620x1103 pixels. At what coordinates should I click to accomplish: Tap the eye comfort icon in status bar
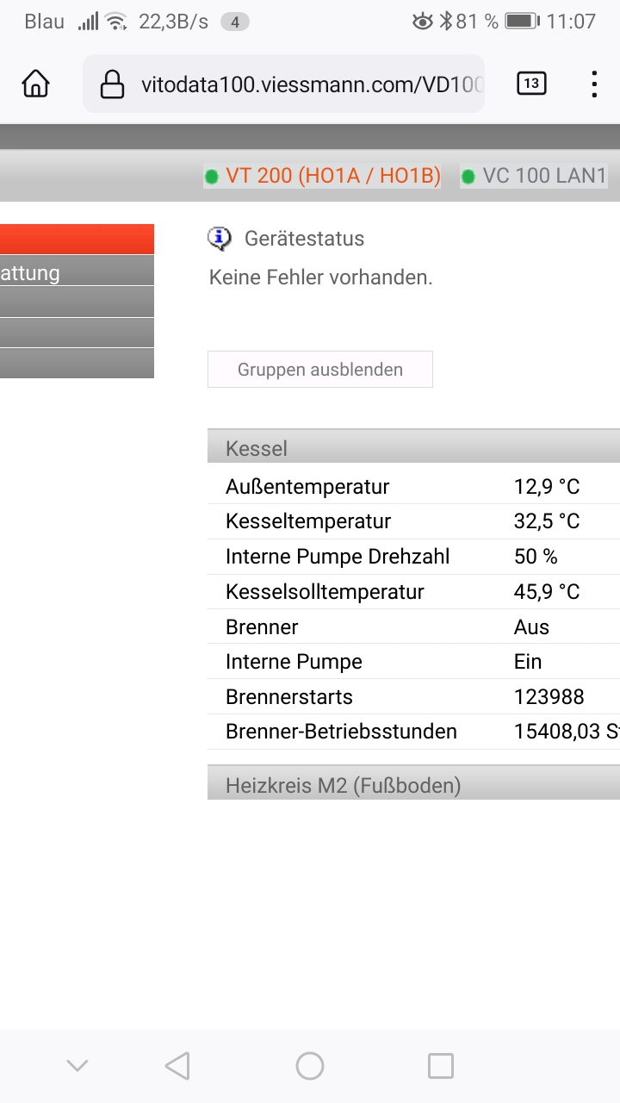coord(422,22)
